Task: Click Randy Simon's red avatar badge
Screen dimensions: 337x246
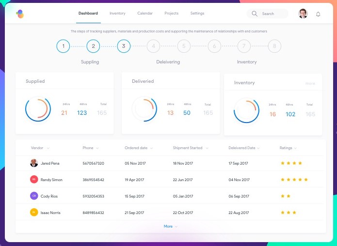Action: [34, 180]
